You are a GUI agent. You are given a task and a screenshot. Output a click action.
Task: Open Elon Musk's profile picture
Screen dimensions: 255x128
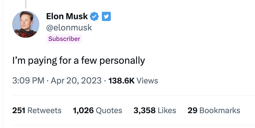point(26,25)
